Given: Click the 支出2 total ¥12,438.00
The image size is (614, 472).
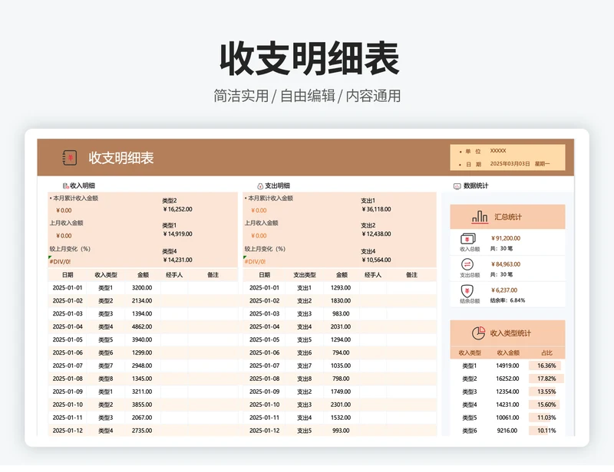Looking at the screenshot, I should tap(376, 234).
